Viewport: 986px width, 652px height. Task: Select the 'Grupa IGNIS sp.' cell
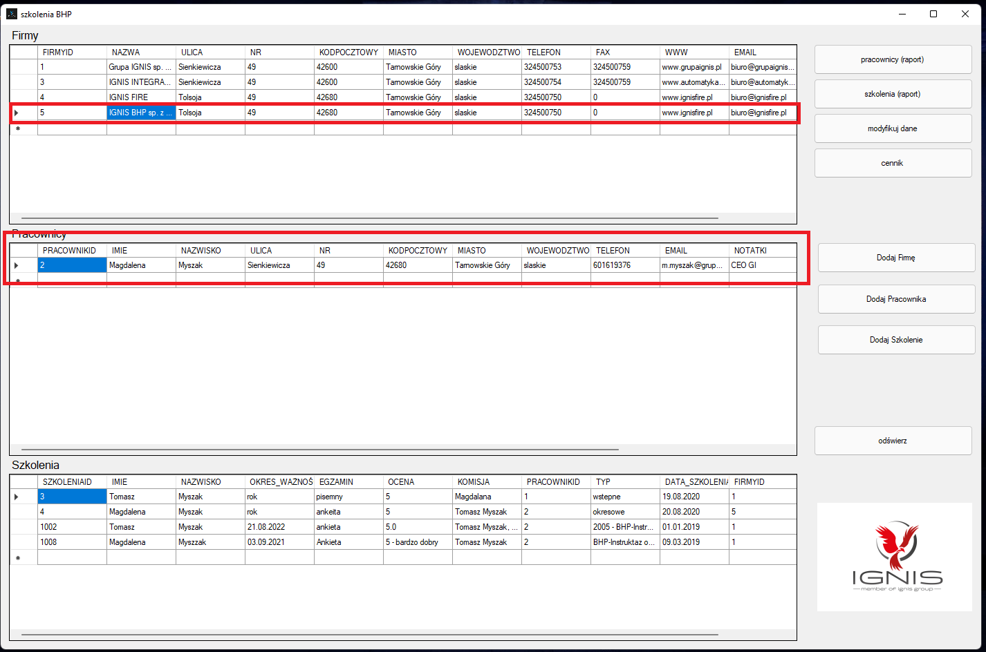[x=141, y=67]
